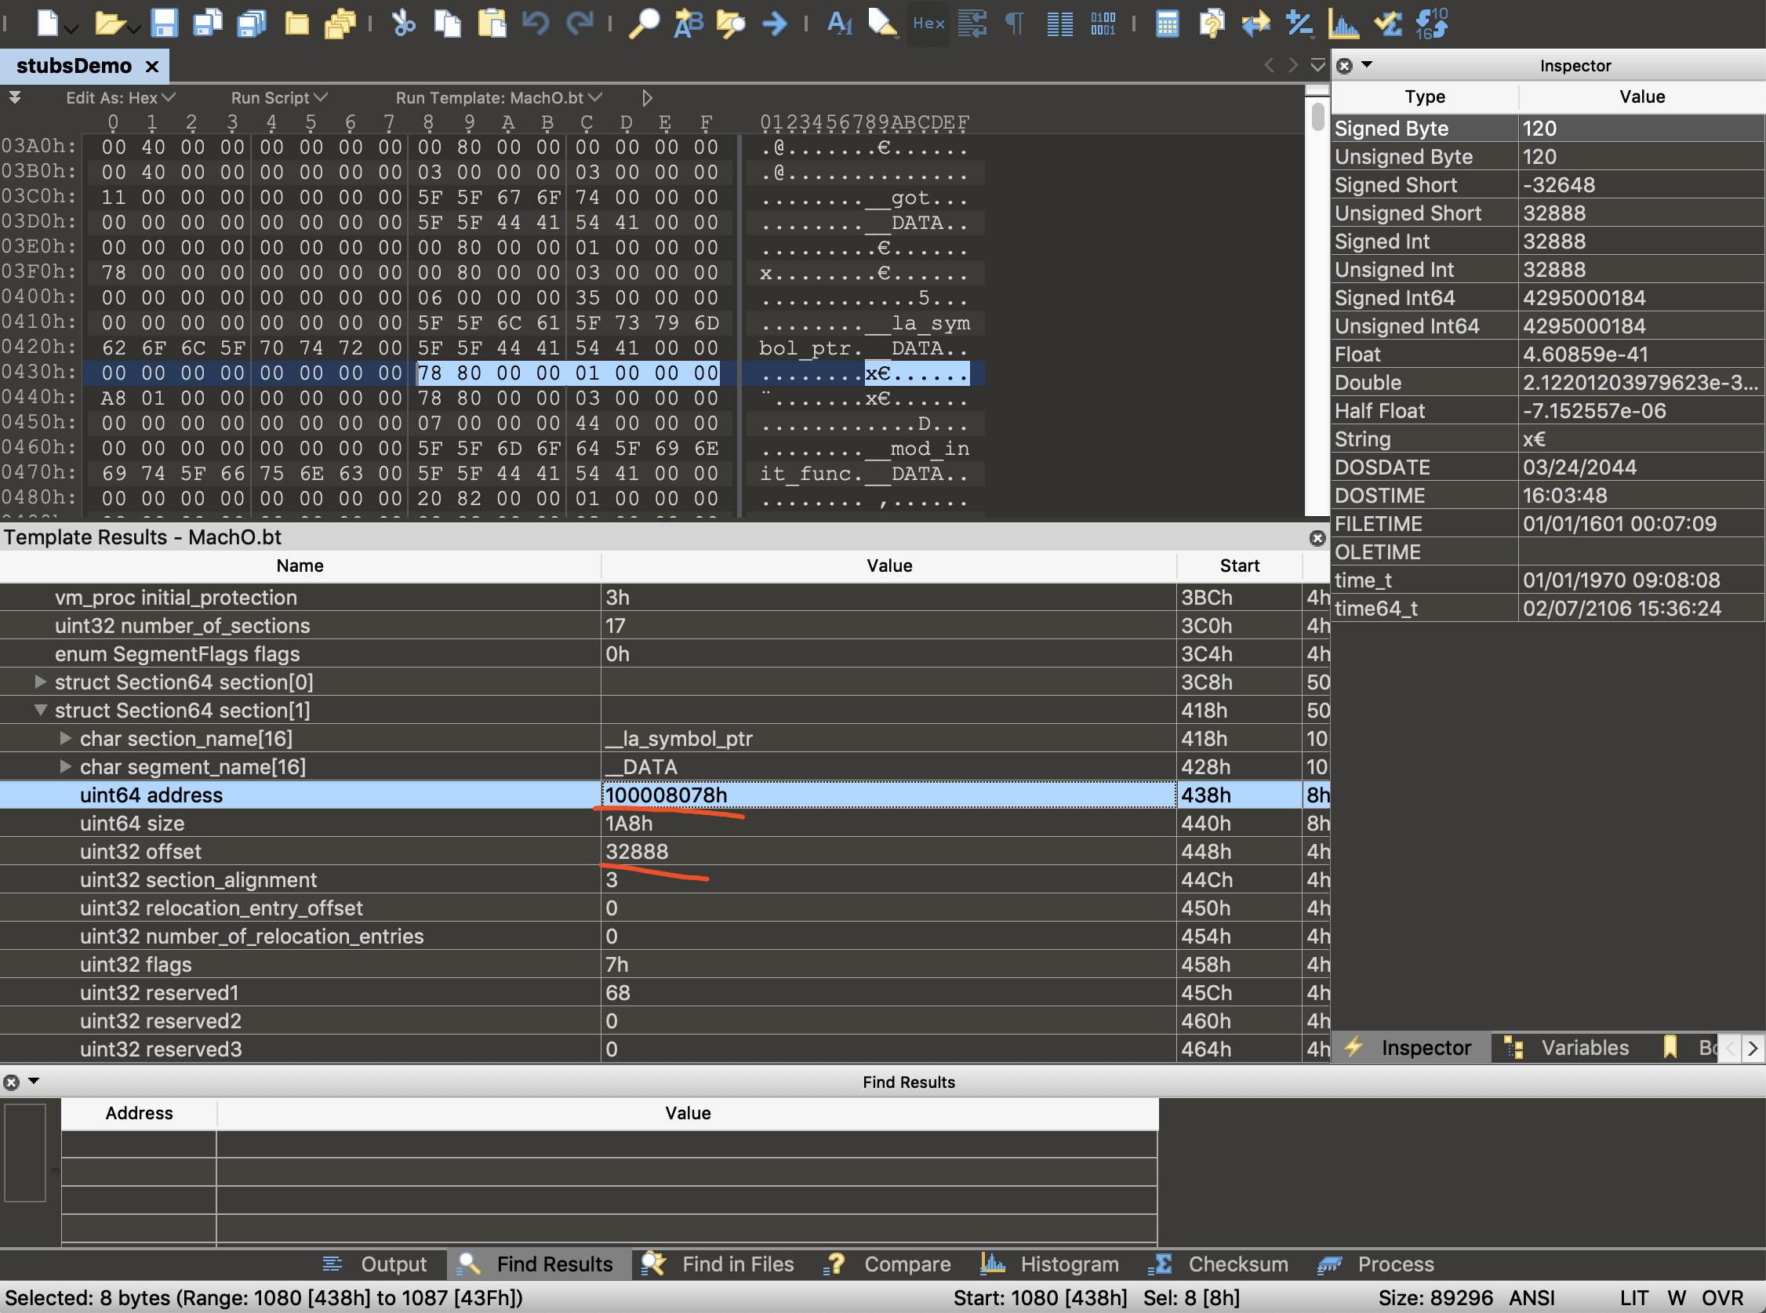Screen dimensions: 1766x1313
Task: Click the Cut scissors toolbar icon
Action: (x=404, y=23)
